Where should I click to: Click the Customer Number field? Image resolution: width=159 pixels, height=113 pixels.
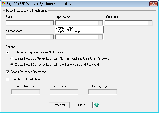click(26, 92)
